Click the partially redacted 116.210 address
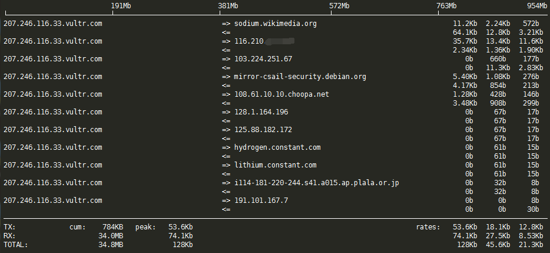This screenshot has height=253, width=550. pos(264,41)
